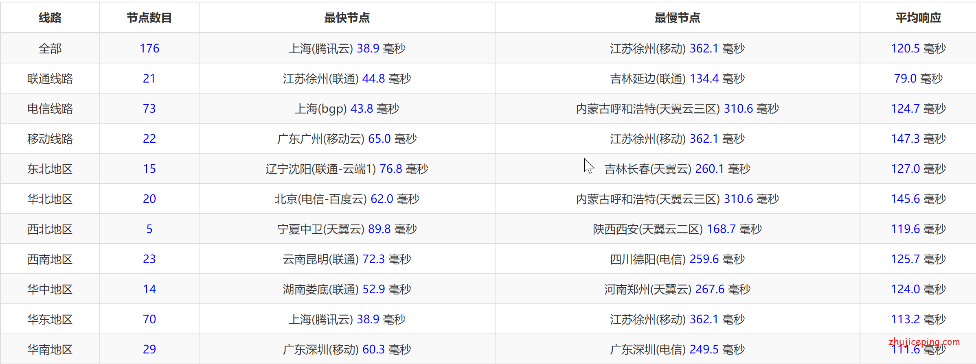Select the 西南地区 row label
Image resolution: width=976 pixels, height=364 pixels.
click(x=50, y=259)
